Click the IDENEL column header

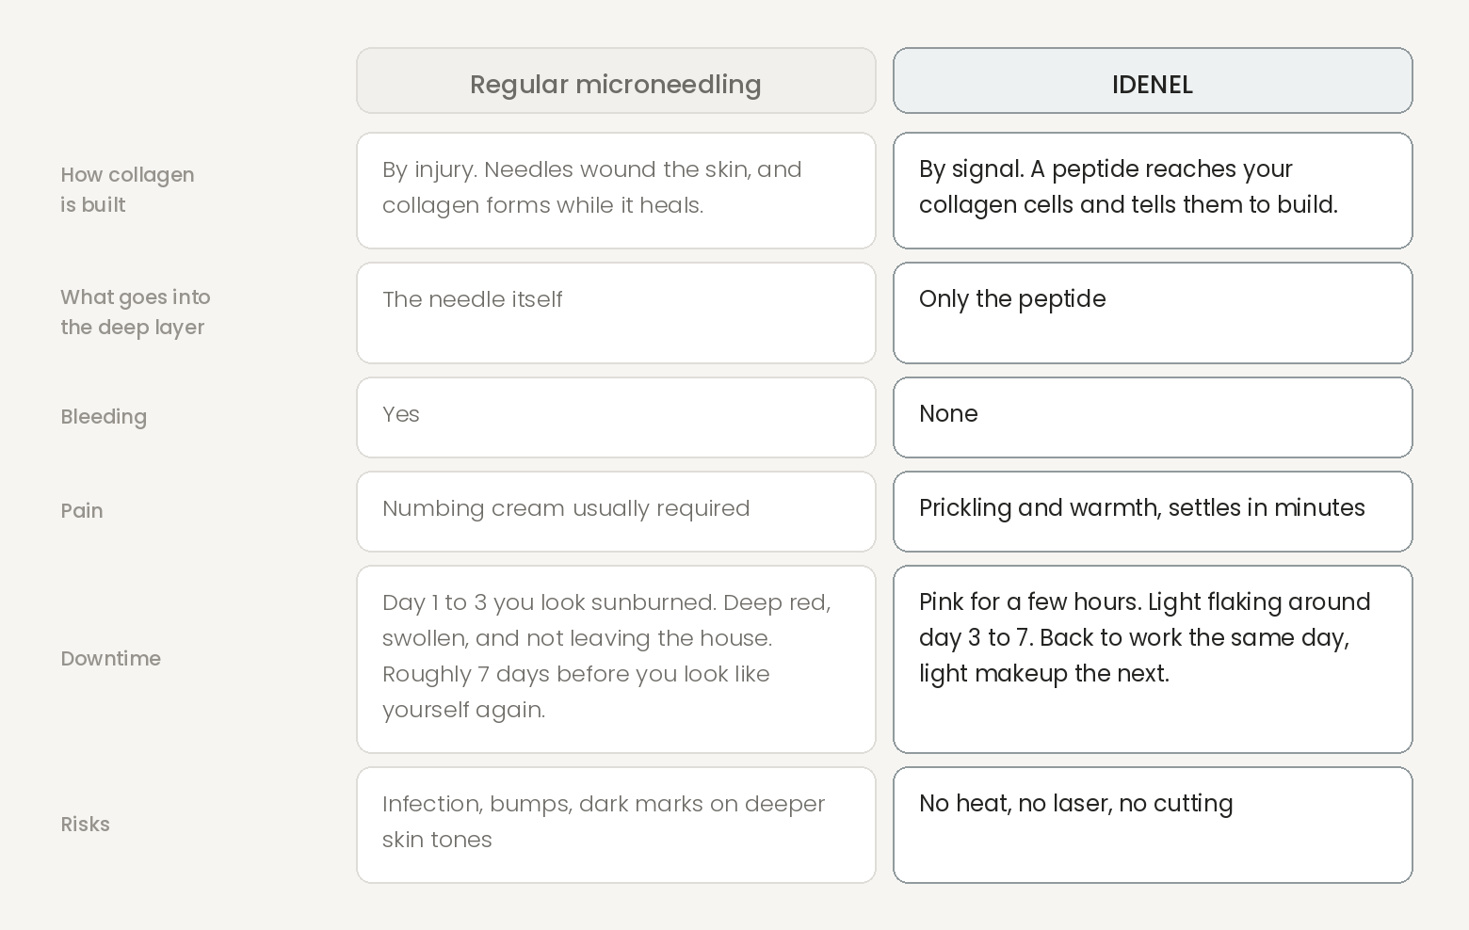coord(1153,81)
